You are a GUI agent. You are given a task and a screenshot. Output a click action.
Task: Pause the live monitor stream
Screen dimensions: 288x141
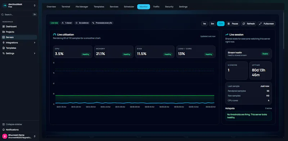point(233,24)
